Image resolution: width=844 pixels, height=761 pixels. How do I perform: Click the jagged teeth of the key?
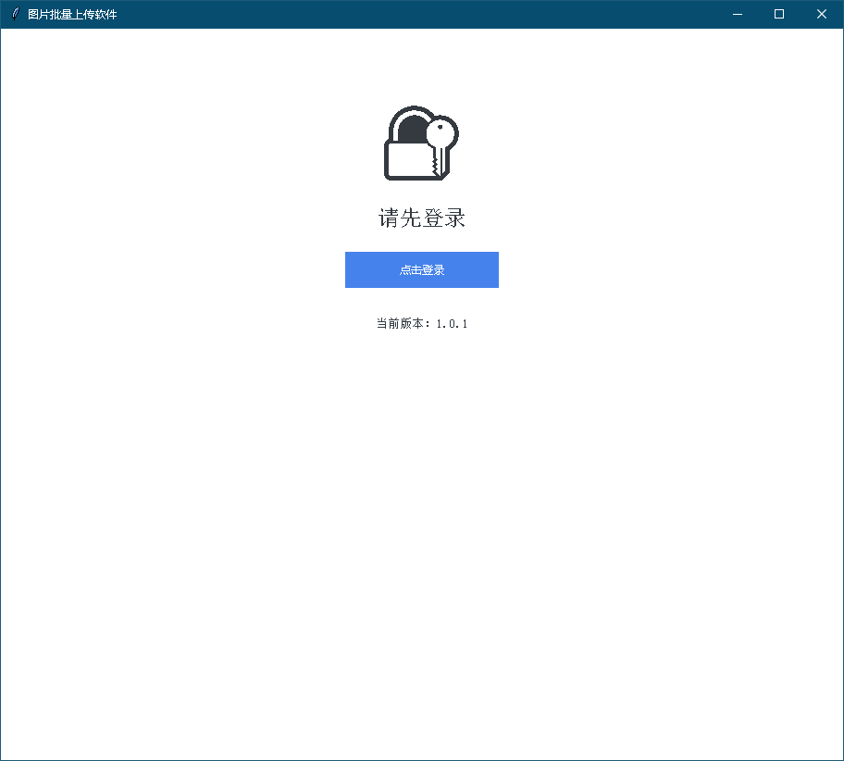tap(434, 165)
